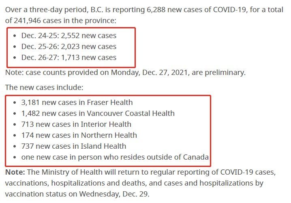
Task: Select the Fraser Health cases entry
Action: (x=77, y=102)
